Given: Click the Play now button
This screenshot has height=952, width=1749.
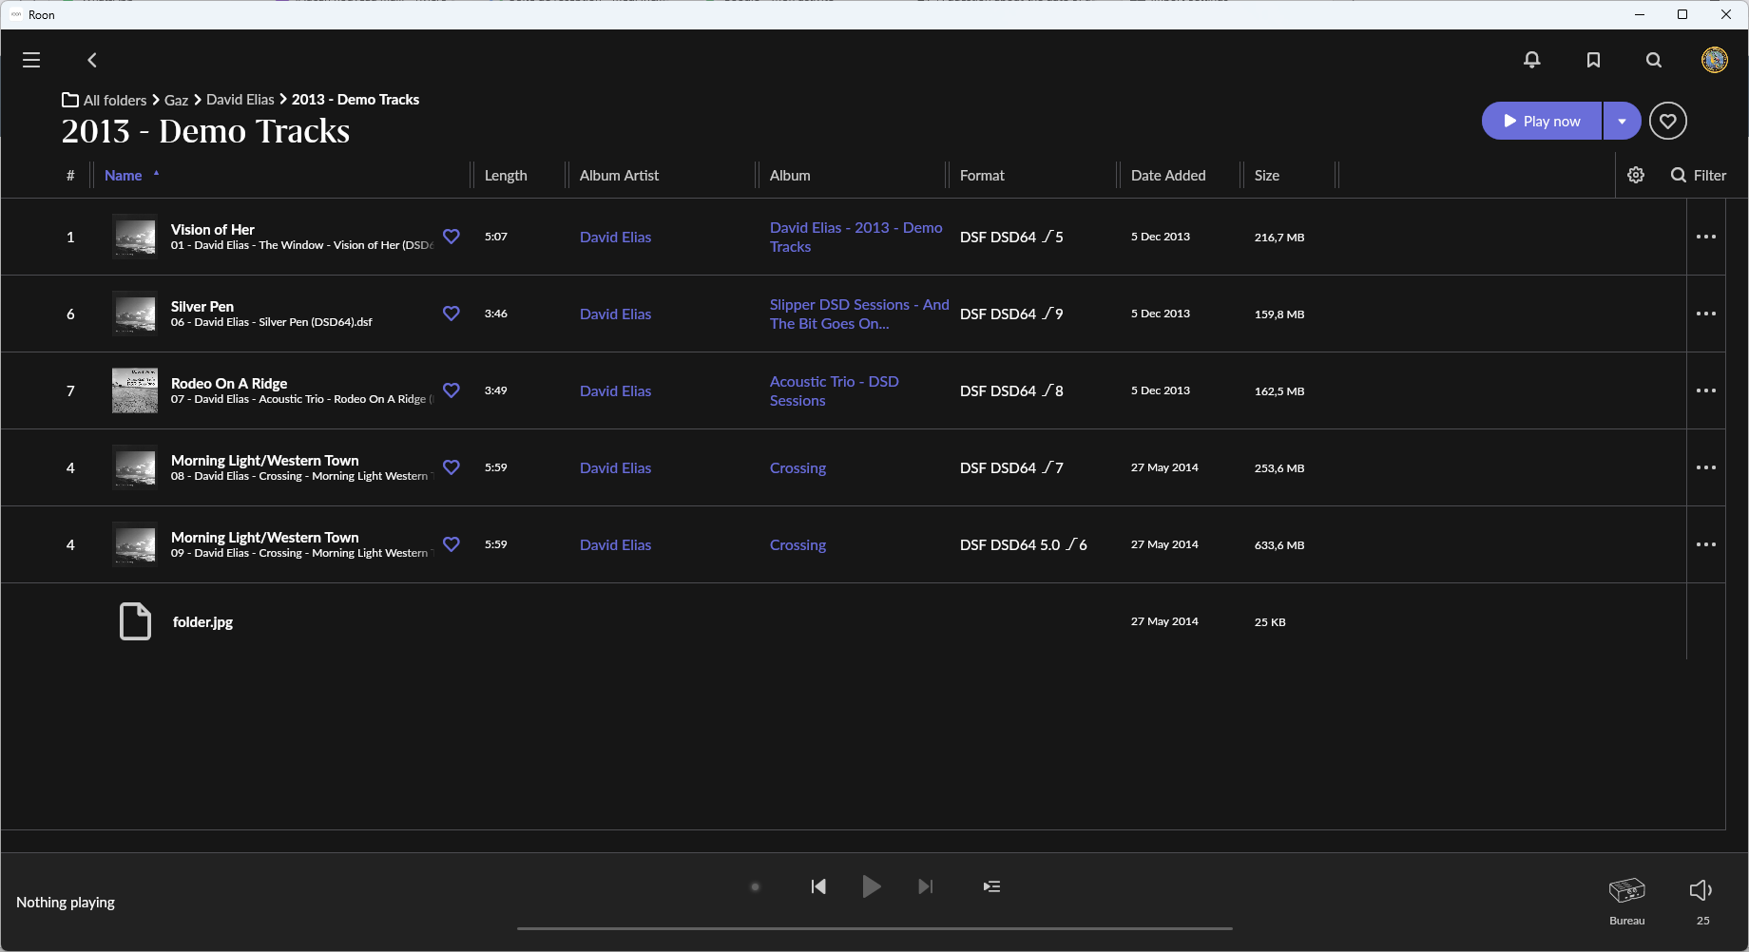Looking at the screenshot, I should tap(1542, 121).
